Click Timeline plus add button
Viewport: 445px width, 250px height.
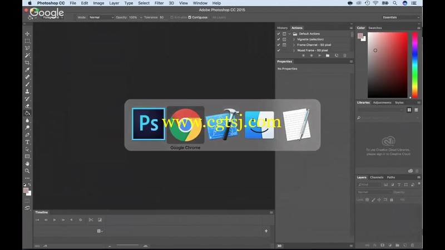tap(266, 231)
